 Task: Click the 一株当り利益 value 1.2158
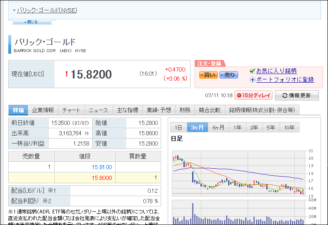tap(81, 144)
